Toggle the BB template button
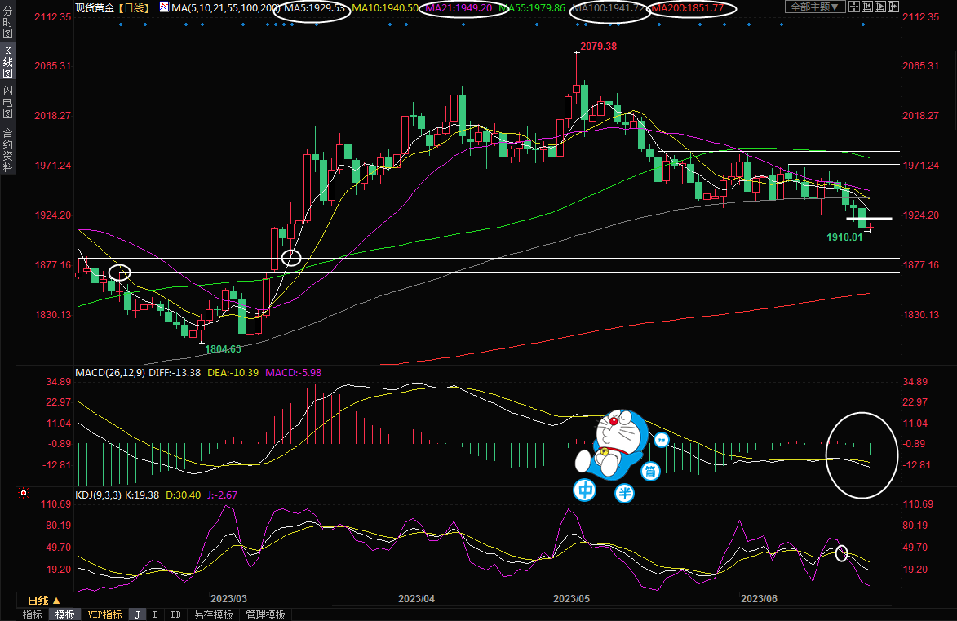957x621 pixels. pos(175,614)
